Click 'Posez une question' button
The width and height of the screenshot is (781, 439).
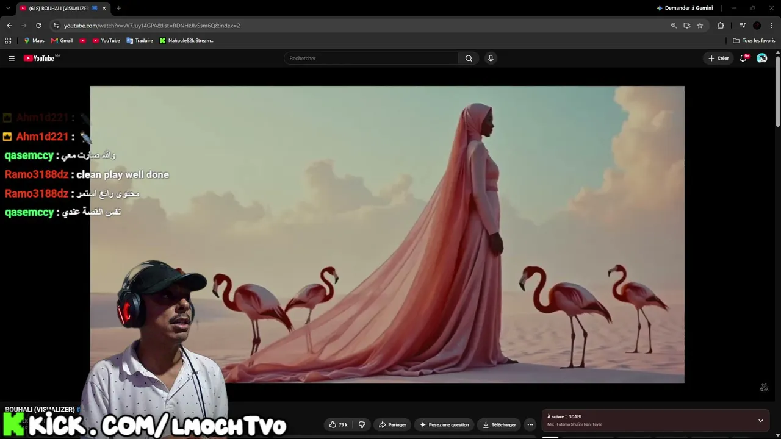click(444, 424)
